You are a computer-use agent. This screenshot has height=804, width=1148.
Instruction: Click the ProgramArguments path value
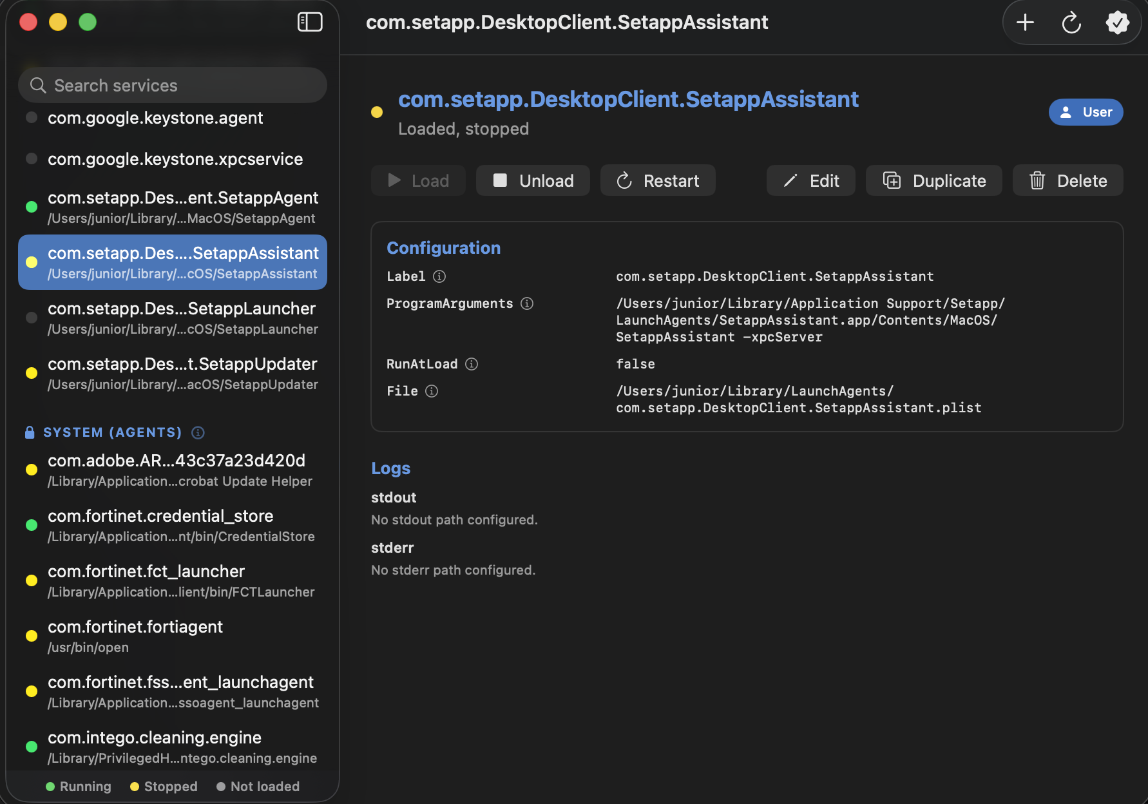[x=810, y=320]
